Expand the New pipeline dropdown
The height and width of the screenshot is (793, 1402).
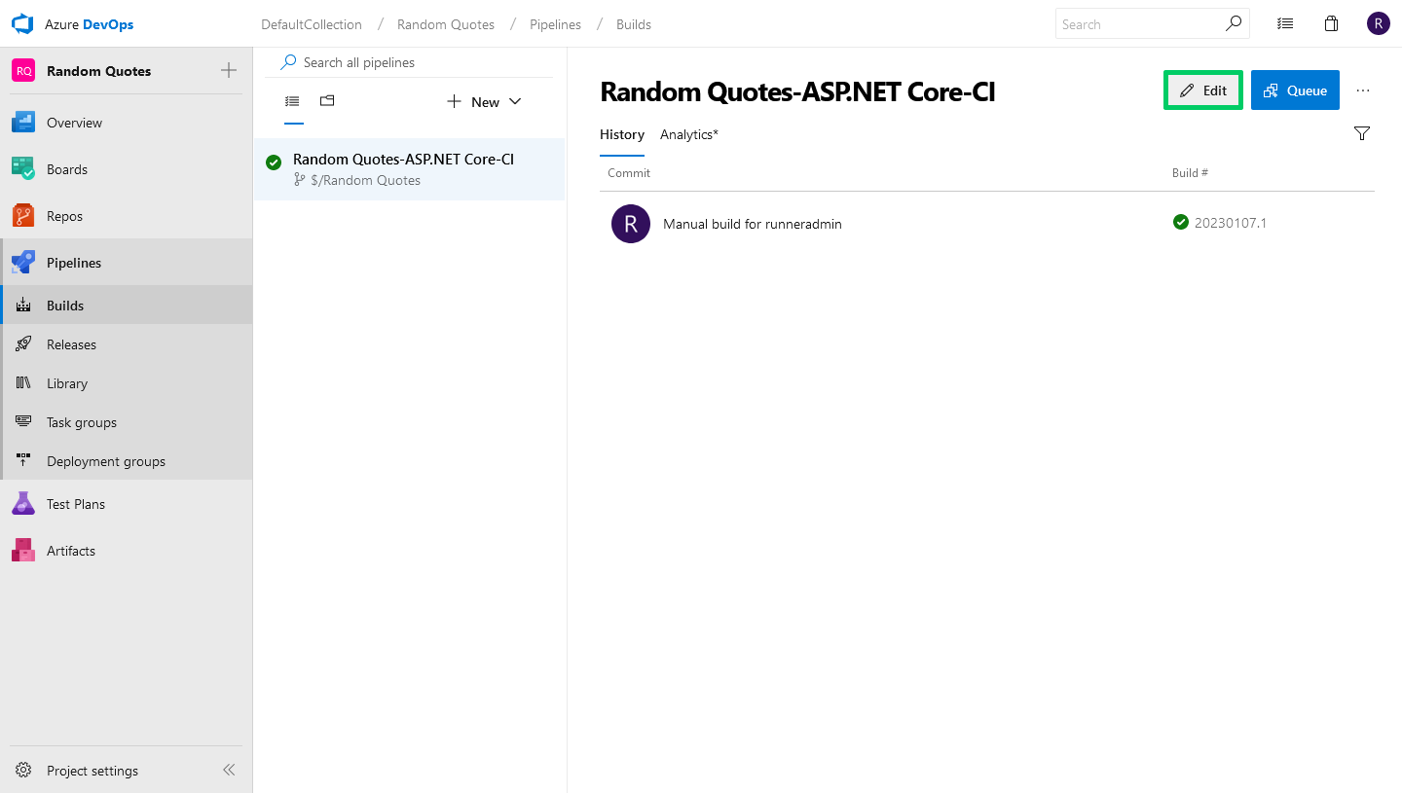pos(485,102)
